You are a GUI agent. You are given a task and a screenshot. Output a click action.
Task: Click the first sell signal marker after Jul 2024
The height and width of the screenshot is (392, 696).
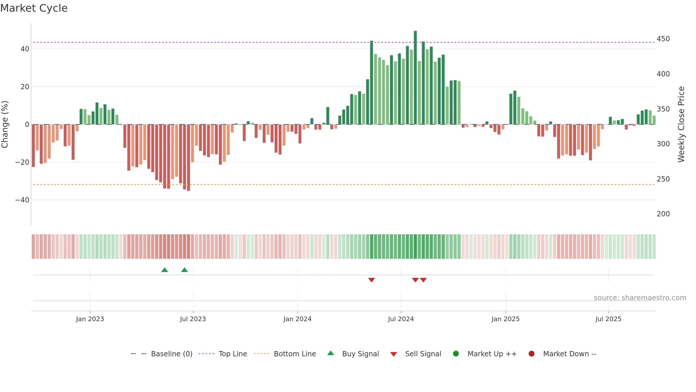pos(415,280)
